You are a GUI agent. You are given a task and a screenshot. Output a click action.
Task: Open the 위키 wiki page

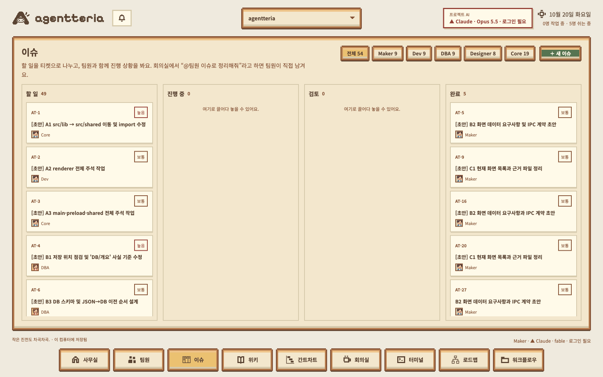click(247, 360)
